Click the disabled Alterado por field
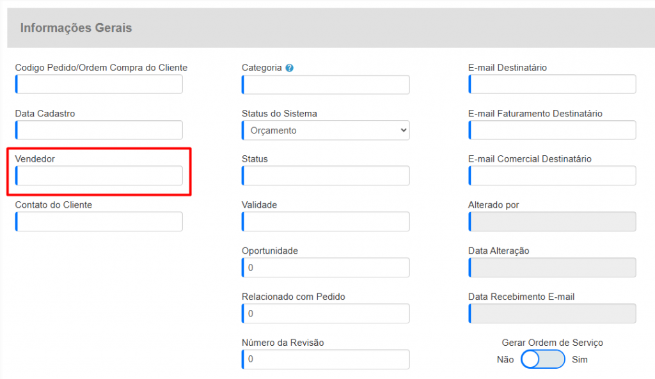This screenshot has width=655, height=379. point(552,222)
